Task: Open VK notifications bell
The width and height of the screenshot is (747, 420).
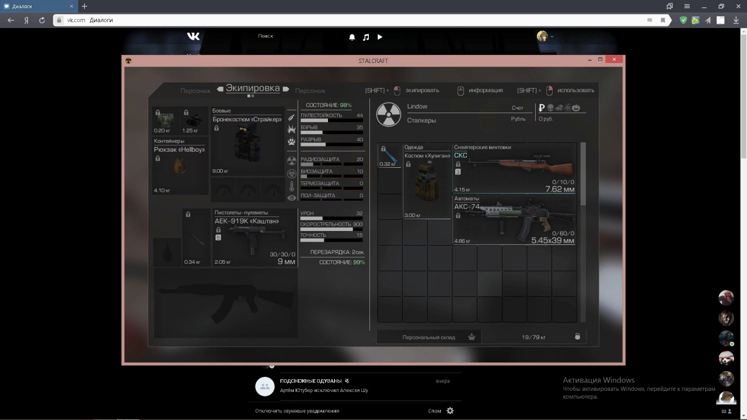Action: coord(352,37)
